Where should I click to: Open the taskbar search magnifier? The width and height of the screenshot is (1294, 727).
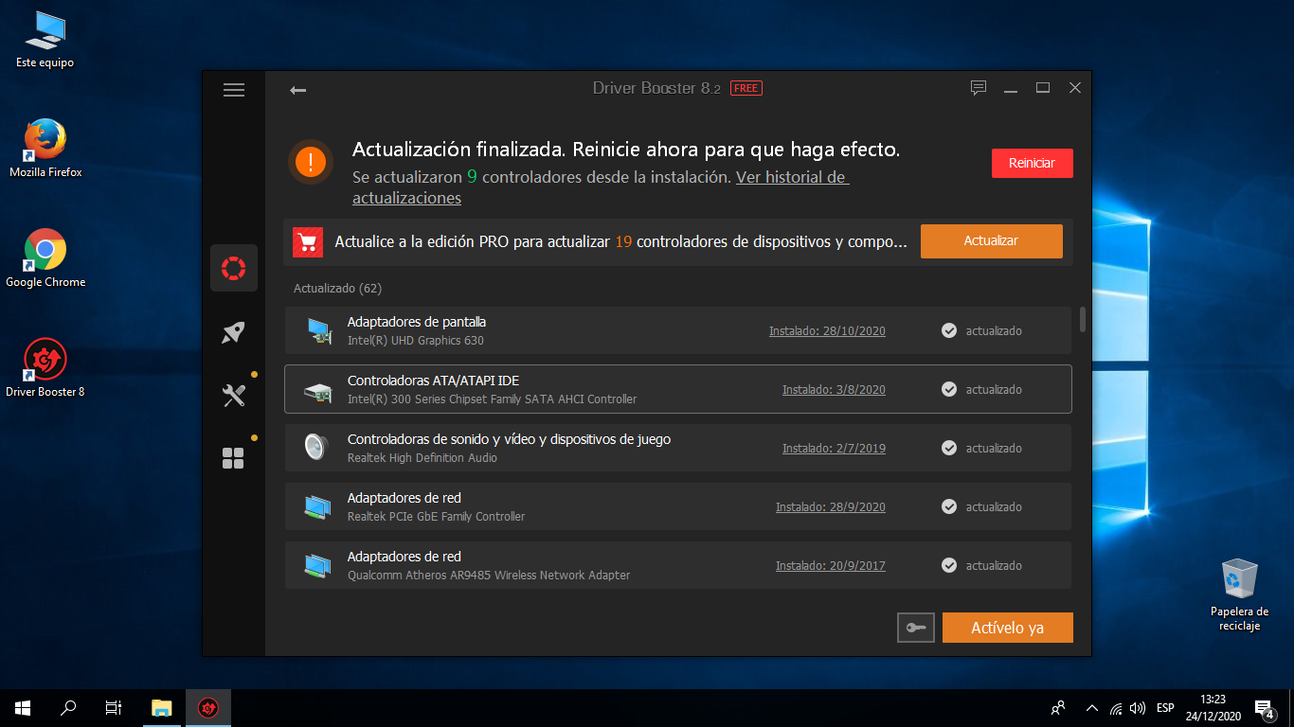click(68, 707)
